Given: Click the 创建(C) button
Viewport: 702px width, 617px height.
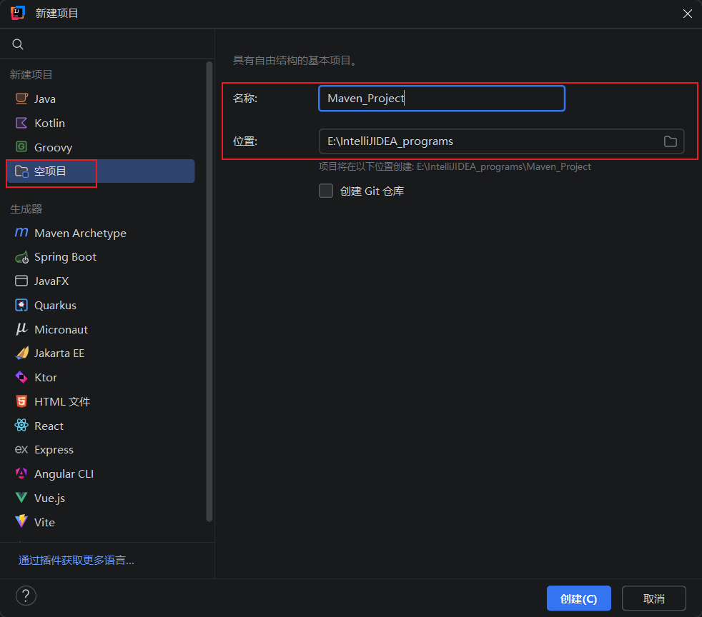Looking at the screenshot, I should point(578,598).
